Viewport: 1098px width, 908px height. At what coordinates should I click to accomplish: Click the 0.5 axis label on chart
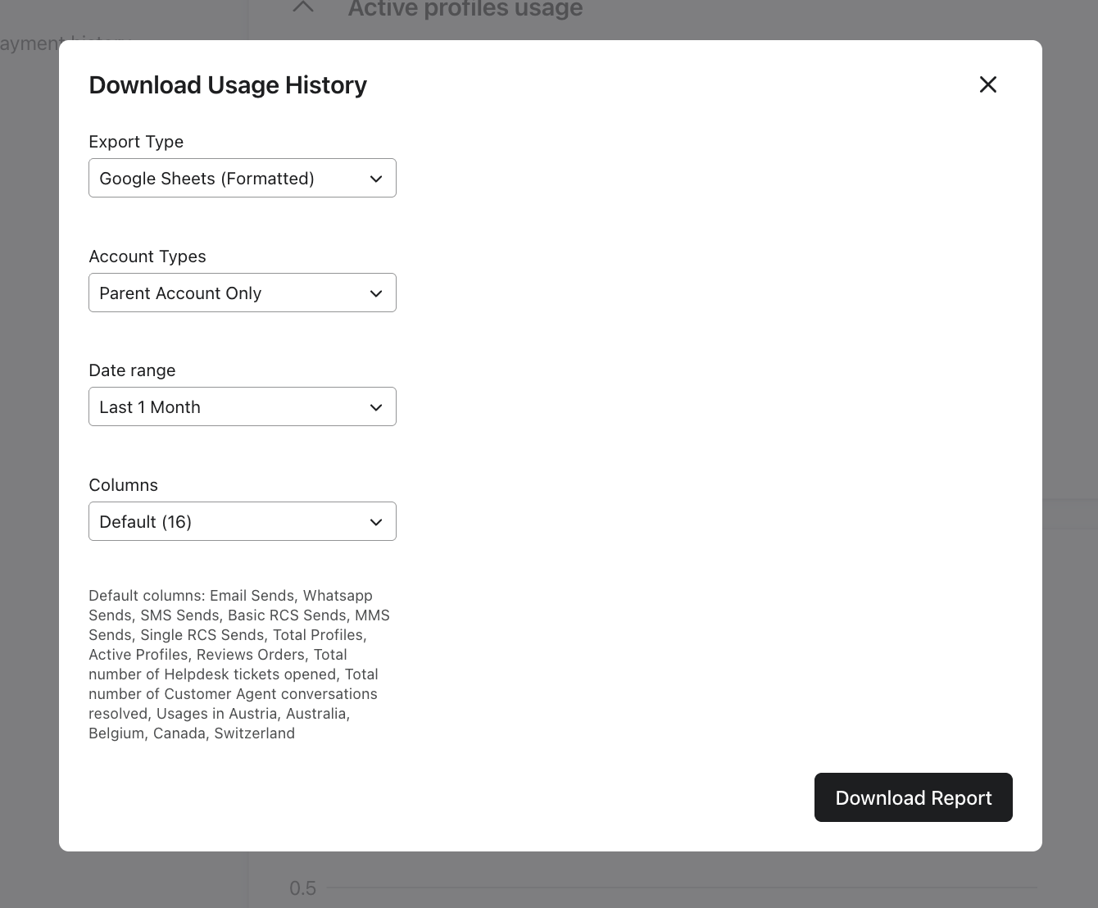pyautogui.click(x=302, y=888)
